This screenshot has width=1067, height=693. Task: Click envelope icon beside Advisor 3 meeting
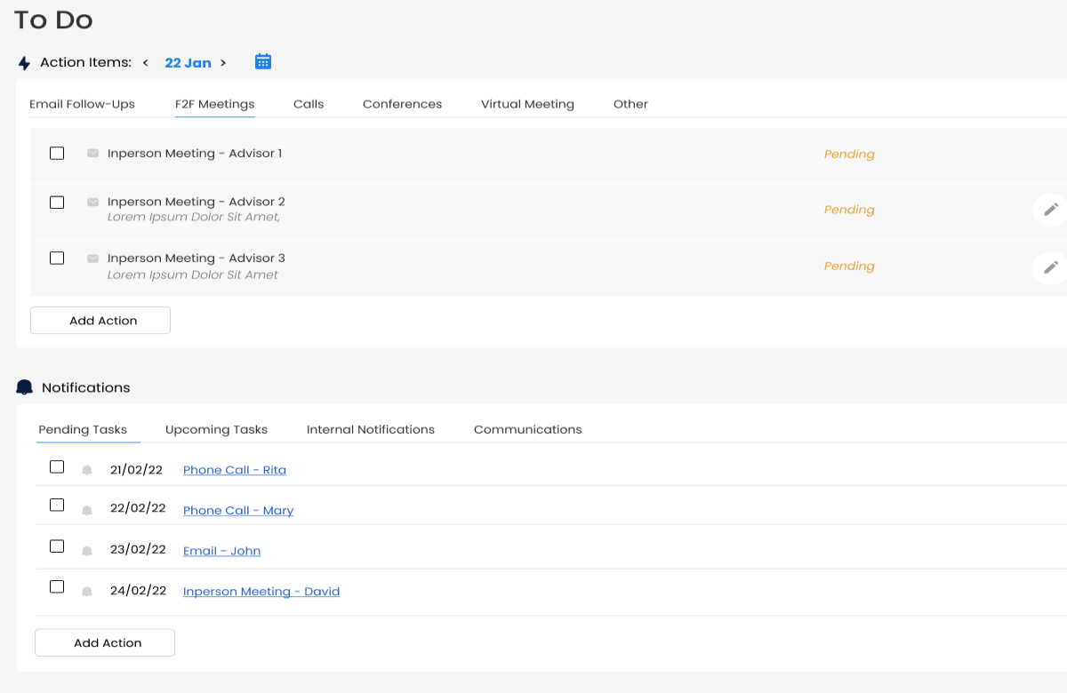[92, 259]
